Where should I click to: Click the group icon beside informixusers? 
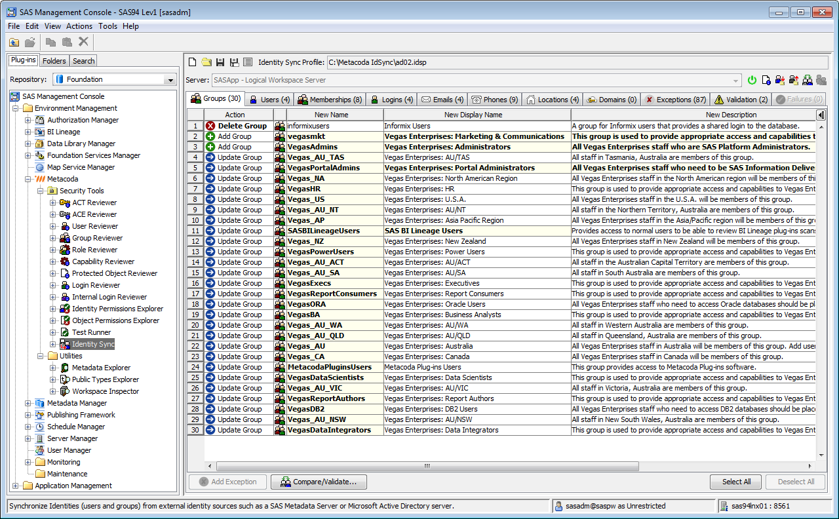click(280, 126)
